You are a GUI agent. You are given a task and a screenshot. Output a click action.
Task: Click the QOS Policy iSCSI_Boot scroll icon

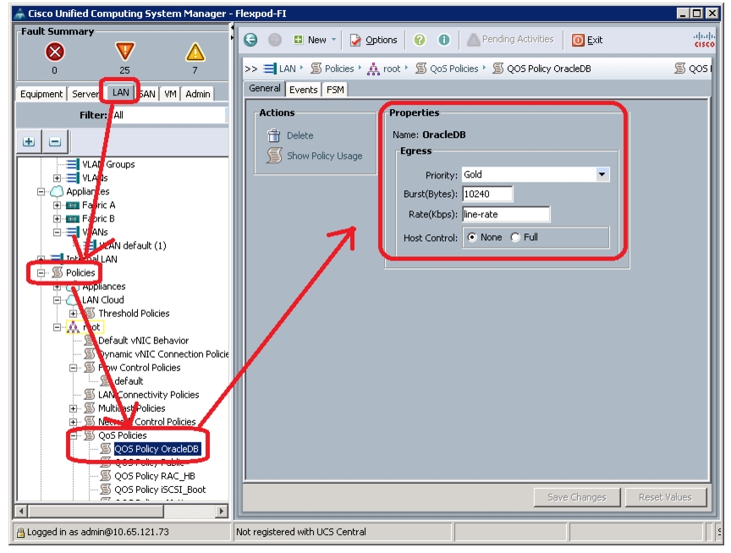pyautogui.click(x=106, y=490)
